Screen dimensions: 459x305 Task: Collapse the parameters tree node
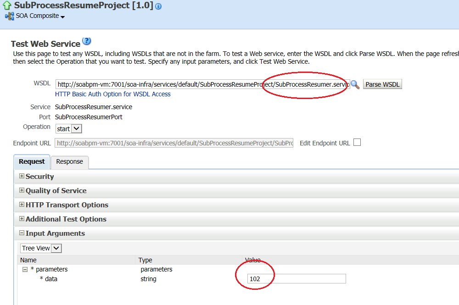tap(25, 269)
